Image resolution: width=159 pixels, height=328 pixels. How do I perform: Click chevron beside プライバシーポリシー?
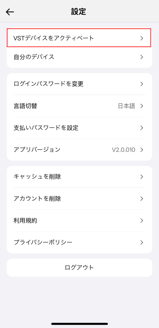[x=142, y=242]
